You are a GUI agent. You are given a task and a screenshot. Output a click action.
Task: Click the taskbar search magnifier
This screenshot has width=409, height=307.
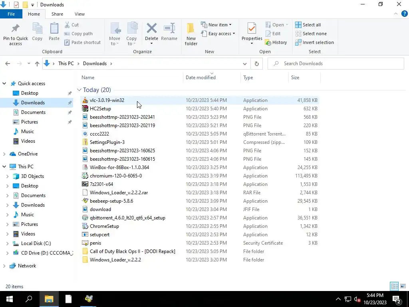click(29, 299)
